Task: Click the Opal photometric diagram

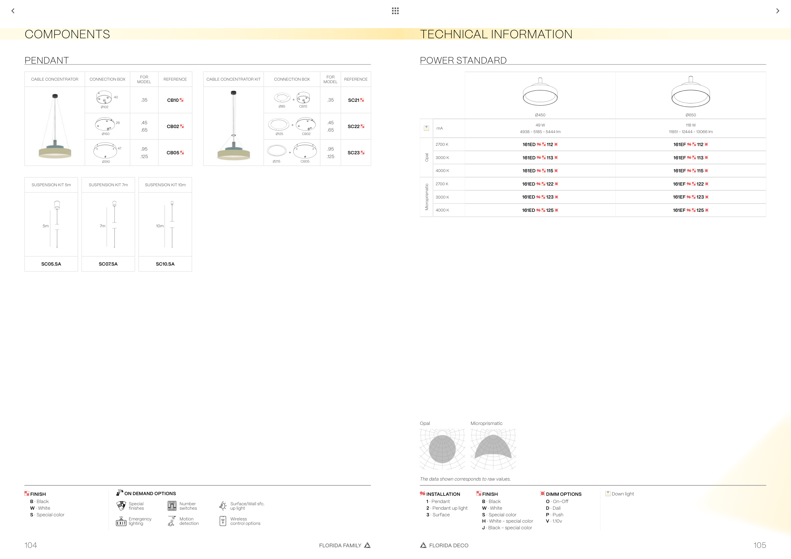Action: pyautogui.click(x=442, y=449)
